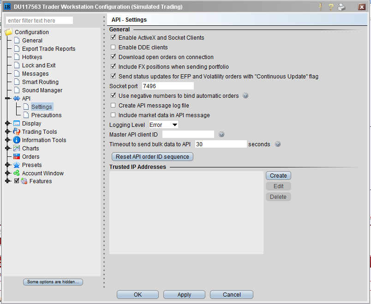Select Sound Manager in tree
Viewport: 371px width, 304px height.
coord(42,90)
